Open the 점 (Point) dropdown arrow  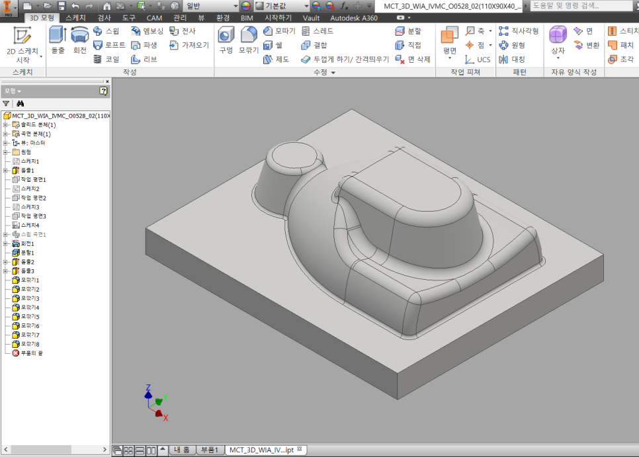[490, 45]
